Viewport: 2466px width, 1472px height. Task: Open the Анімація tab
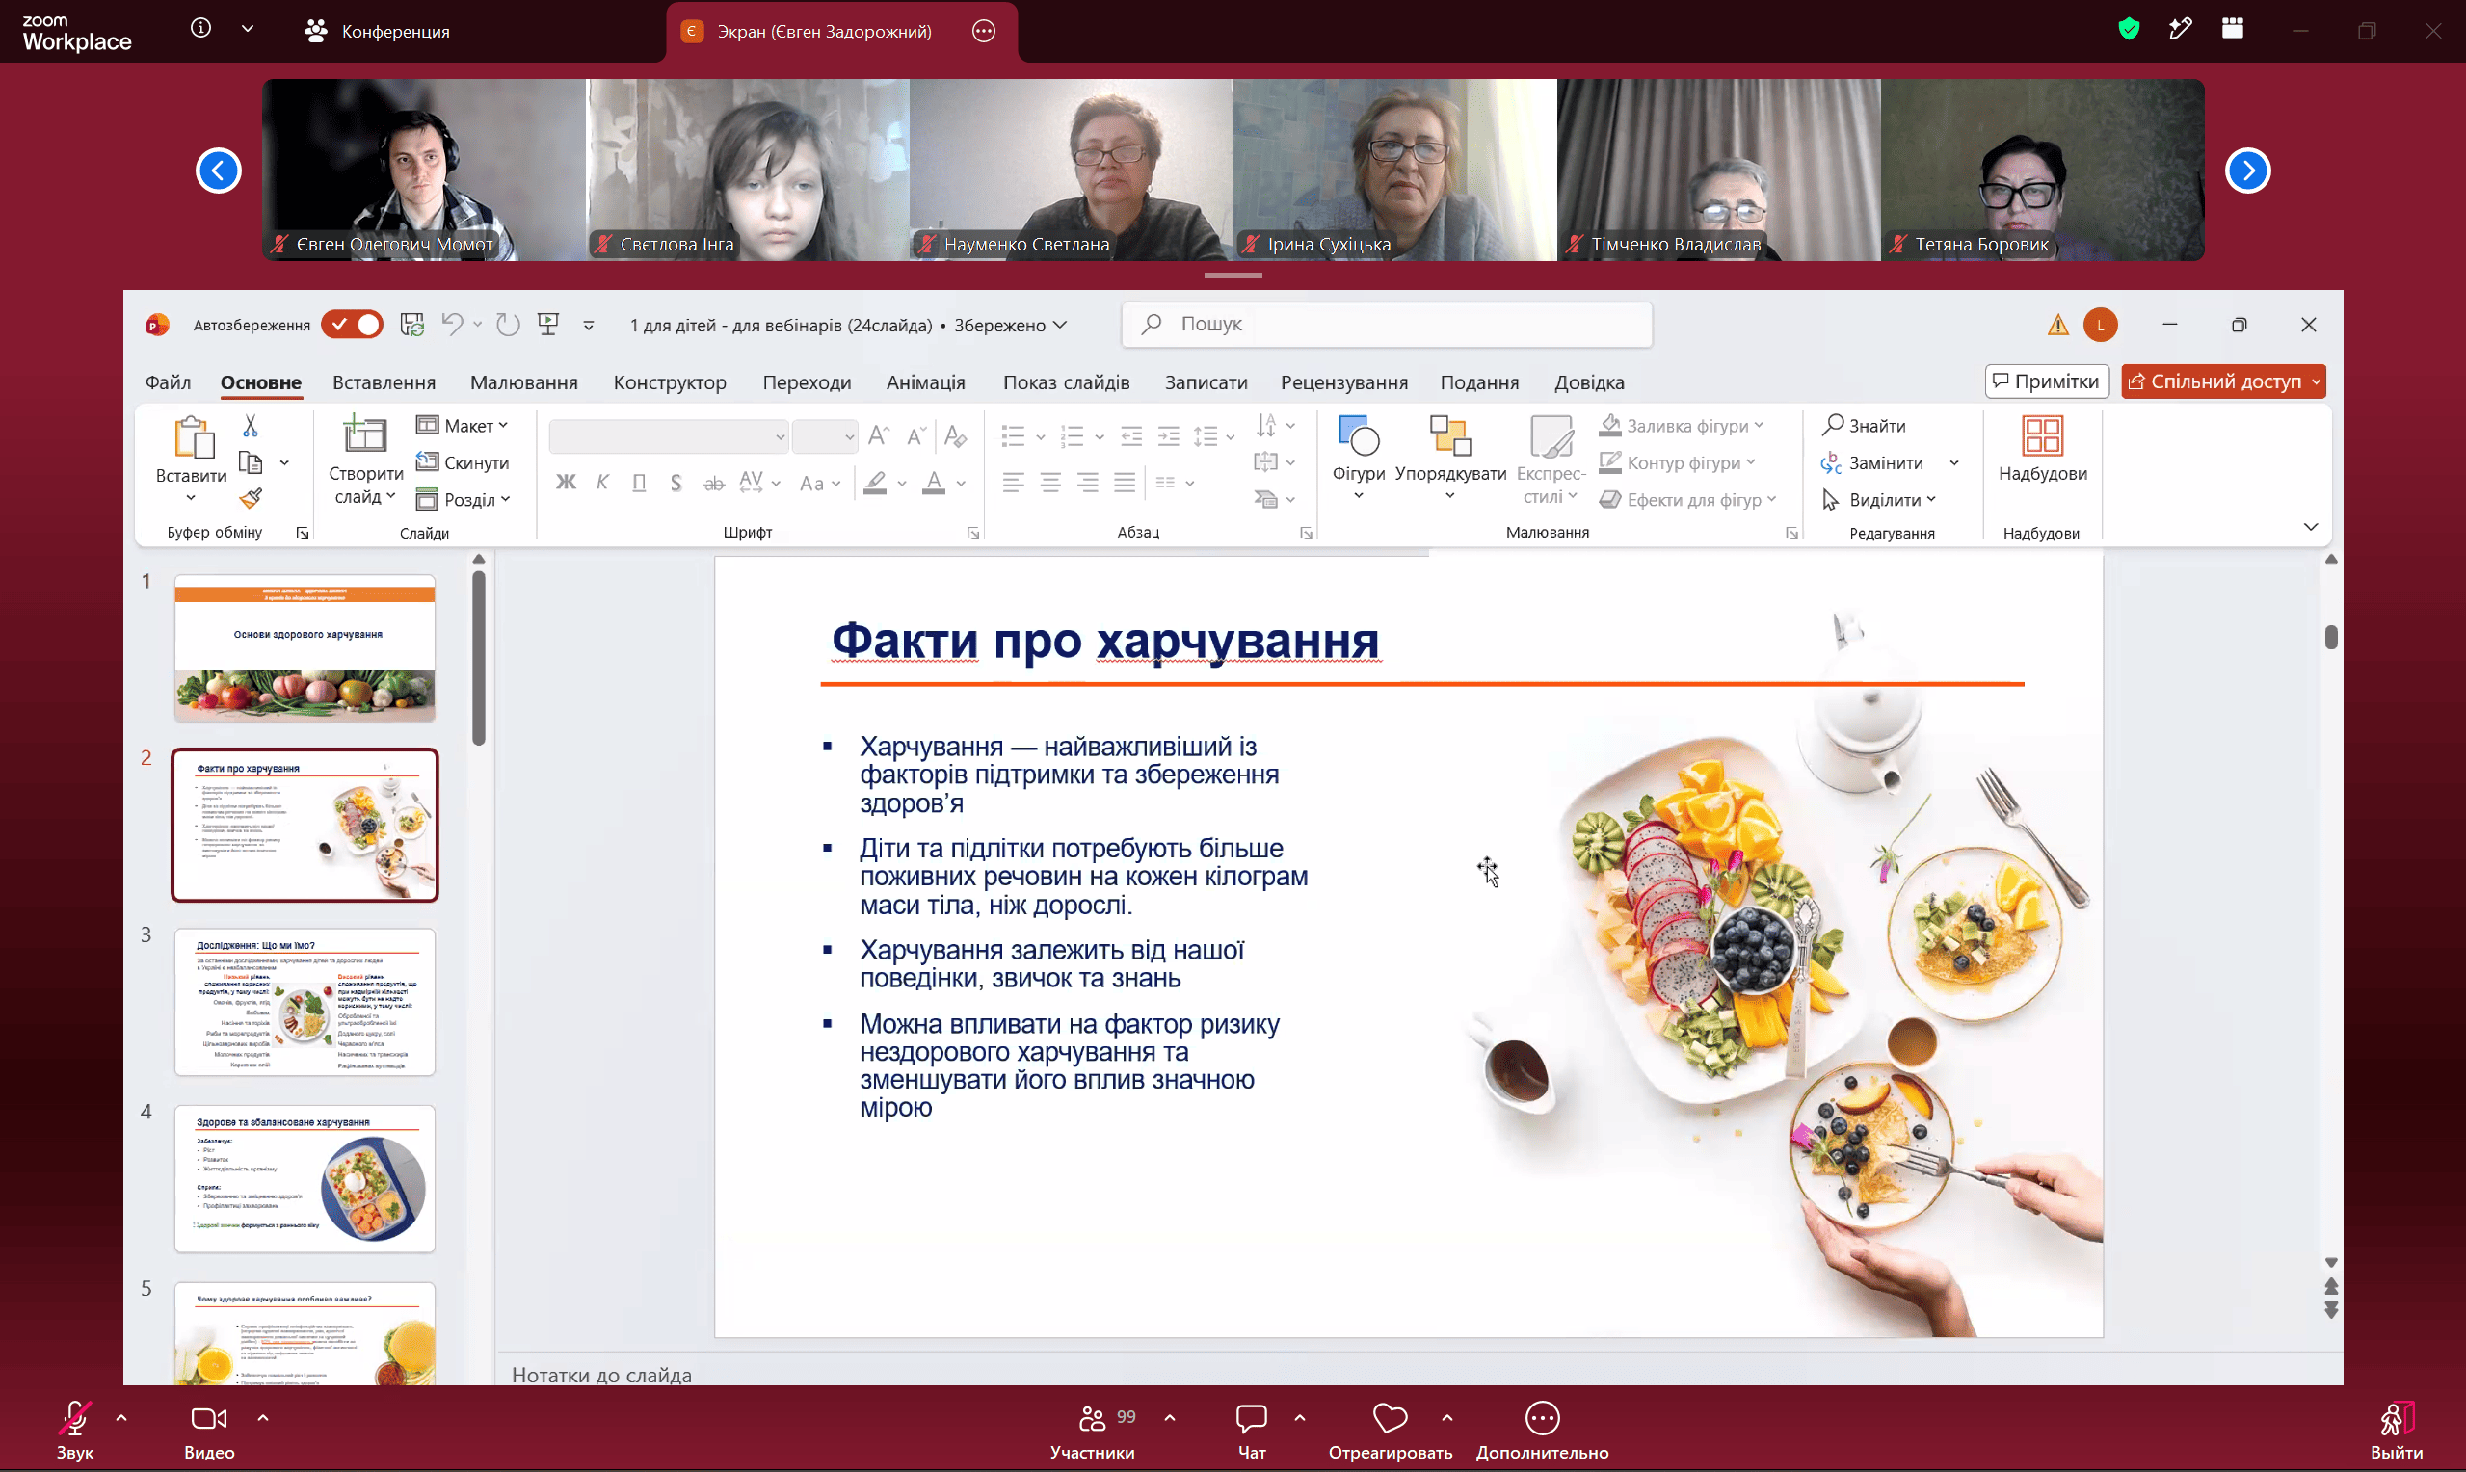point(925,382)
